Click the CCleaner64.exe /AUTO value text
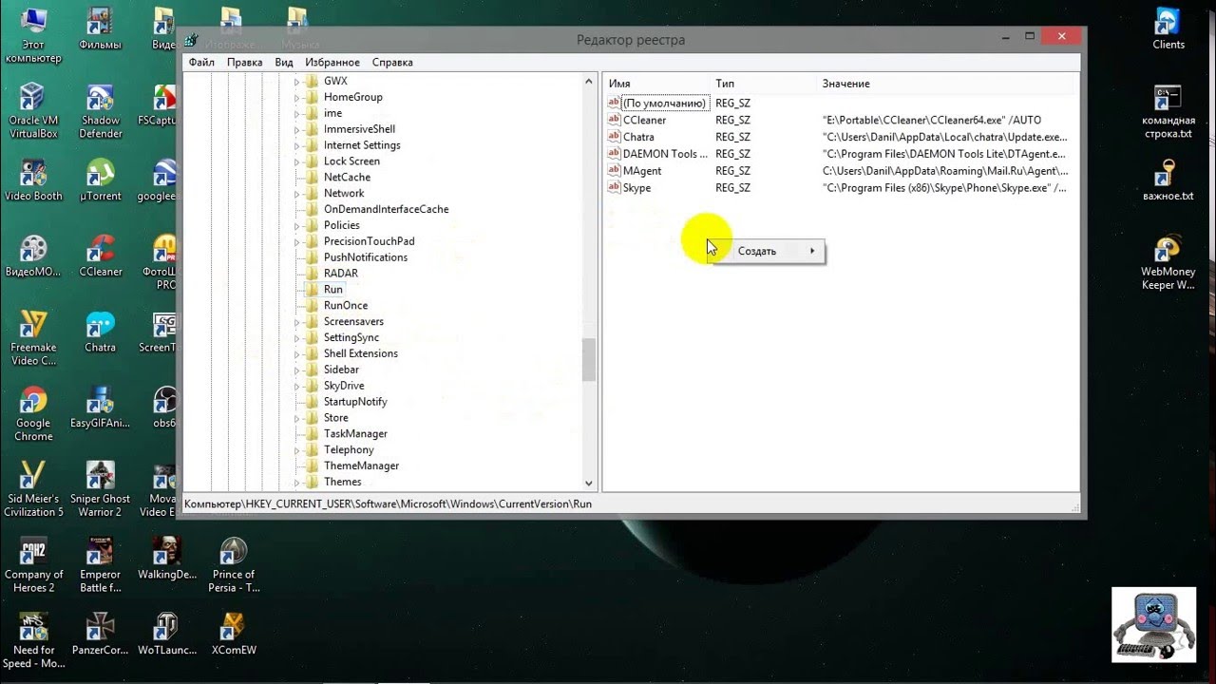 pos(932,120)
